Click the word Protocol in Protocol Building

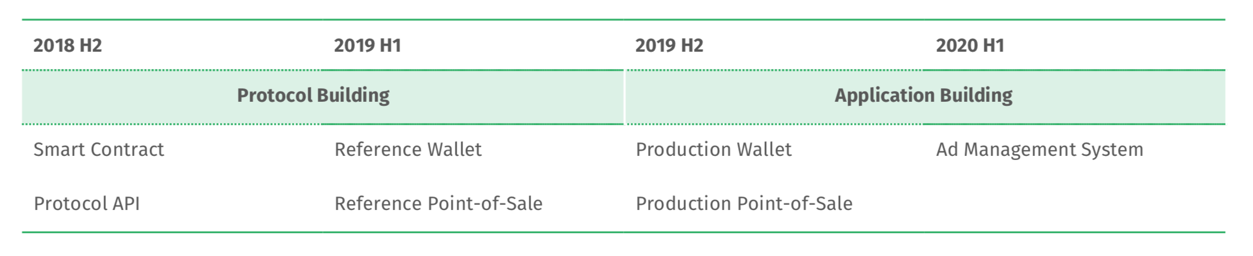[x=275, y=95]
